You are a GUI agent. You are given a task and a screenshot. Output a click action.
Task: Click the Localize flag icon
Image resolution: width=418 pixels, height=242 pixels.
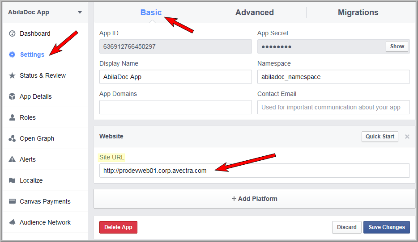pyautogui.click(x=12, y=180)
